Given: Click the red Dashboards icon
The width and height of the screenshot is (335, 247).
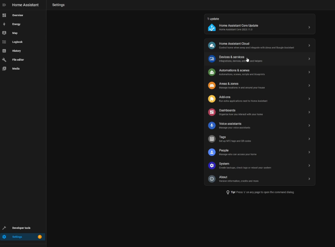Looking at the screenshot, I should tap(212, 112).
